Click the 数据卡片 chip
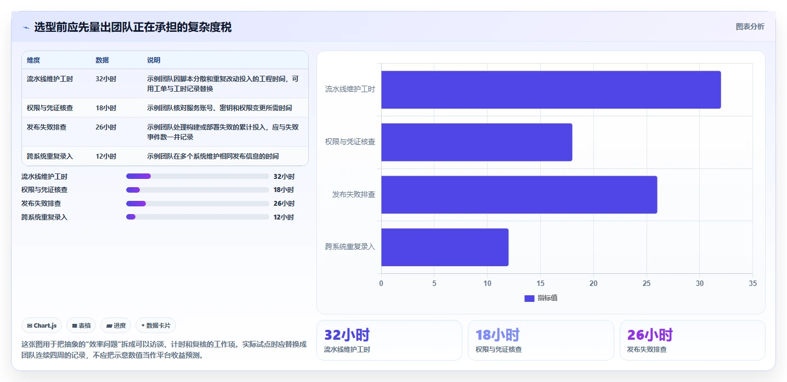This screenshot has height=382, width=787. 156,325
